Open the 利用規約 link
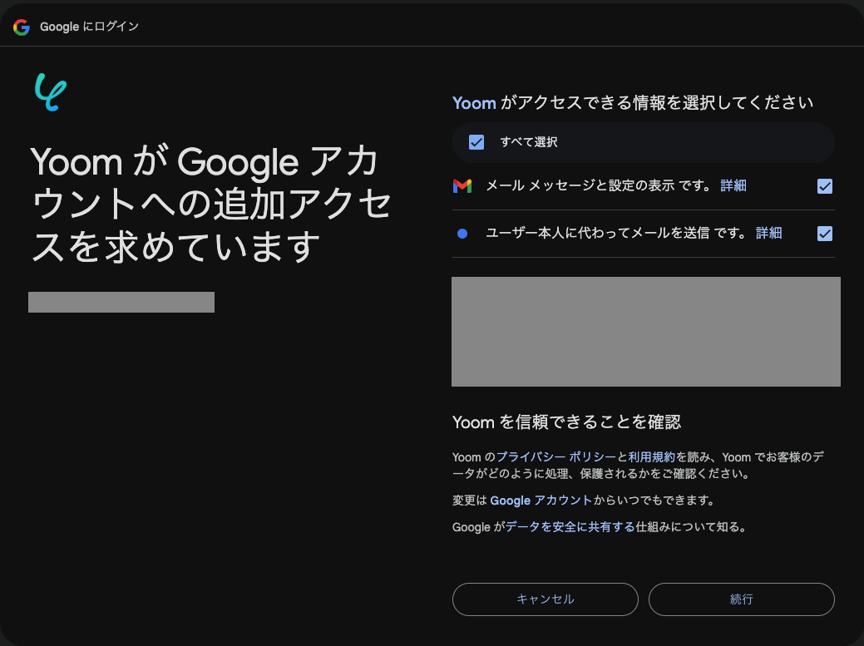Screen dimensions: 864x646 pyautogui.click(x=651, y=457)
